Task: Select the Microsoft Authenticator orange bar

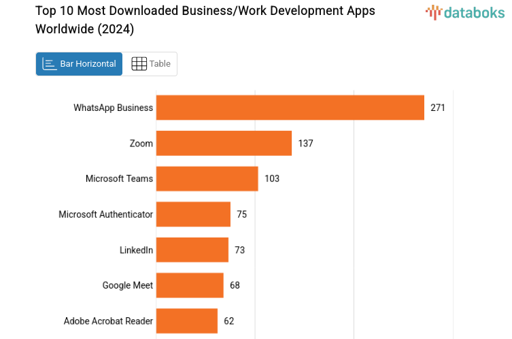Action: tap(193, 214)
